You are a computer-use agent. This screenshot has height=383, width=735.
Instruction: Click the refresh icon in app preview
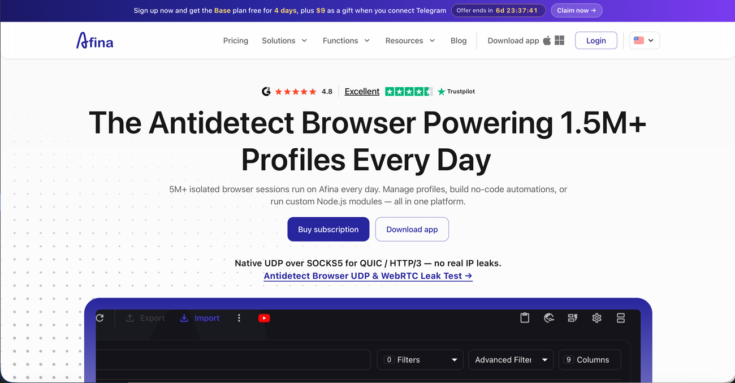100,318
